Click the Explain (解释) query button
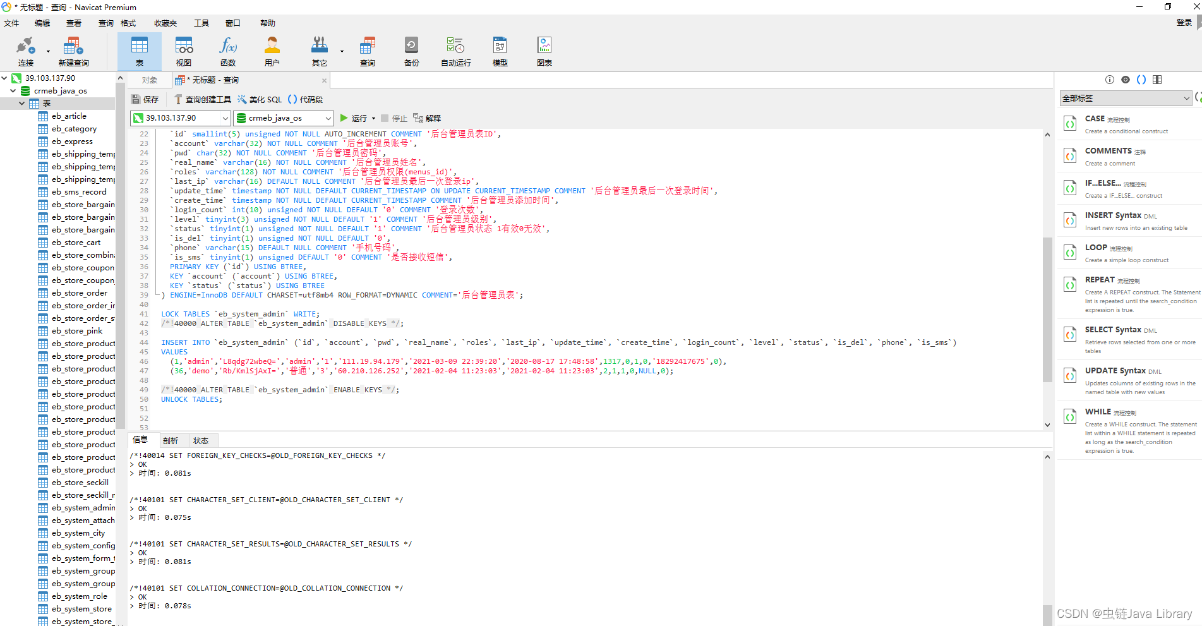1202x626 pixels. [x=427, y=118]
